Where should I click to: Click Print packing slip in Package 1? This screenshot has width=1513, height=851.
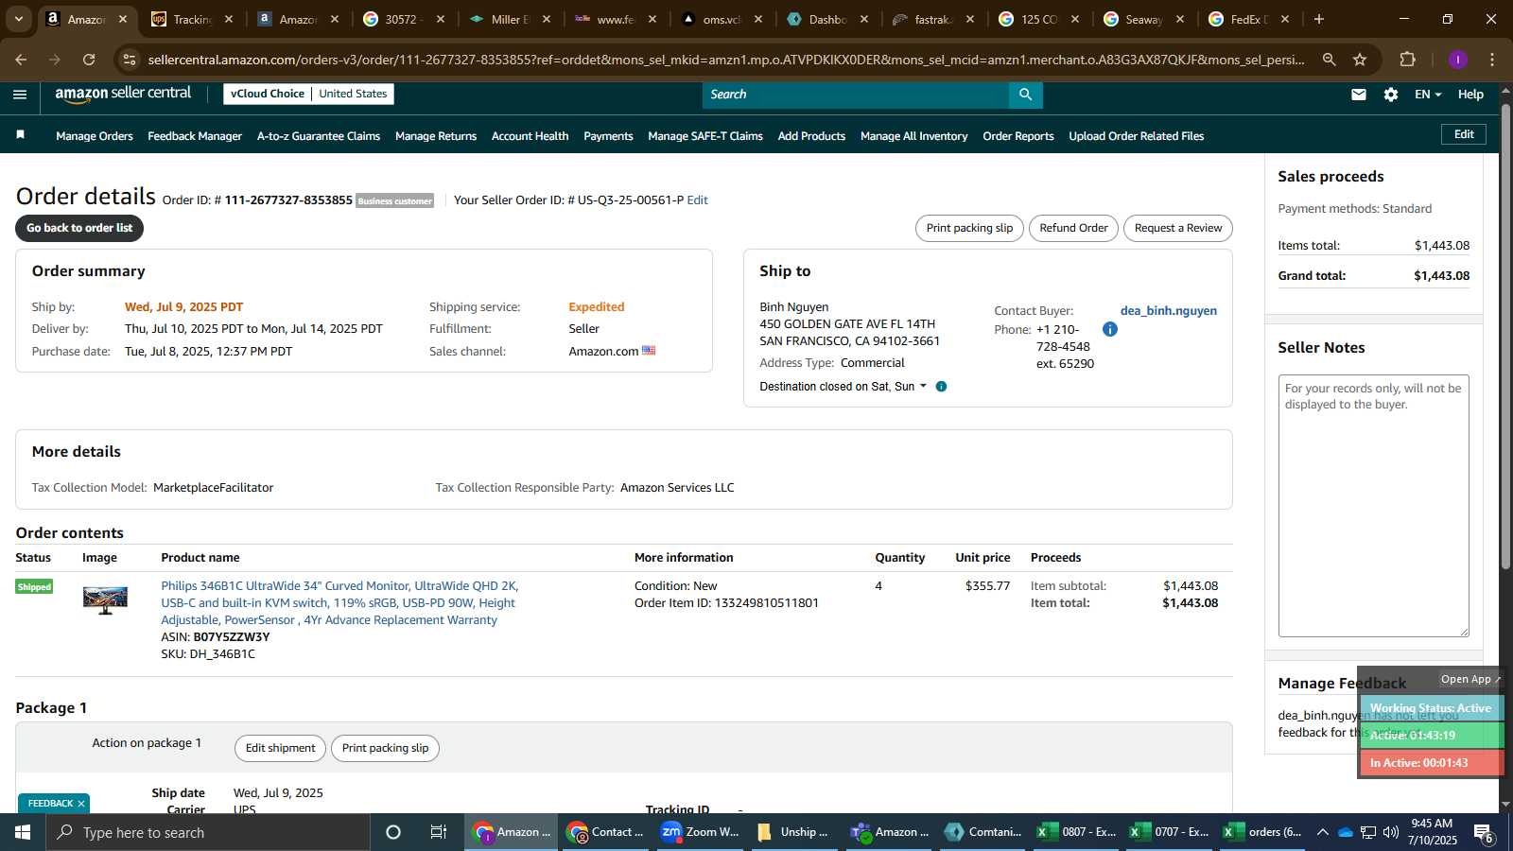(x=385, y=748)
